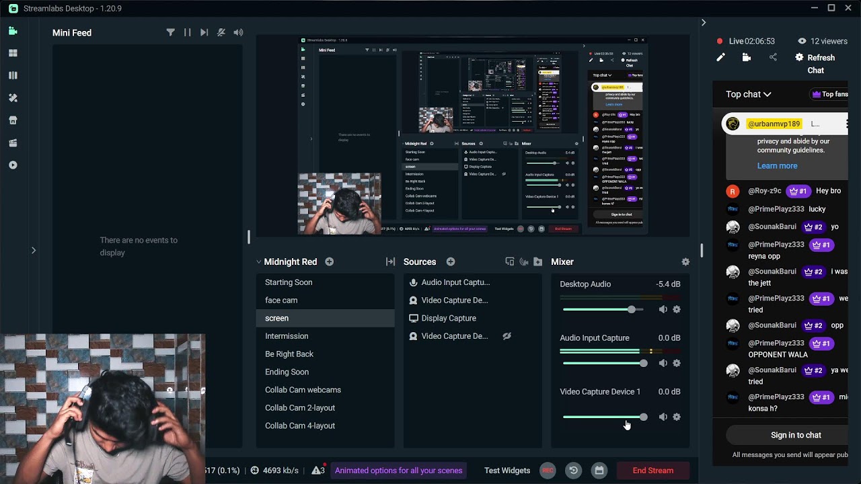Select the screen scene

[325, 318]
